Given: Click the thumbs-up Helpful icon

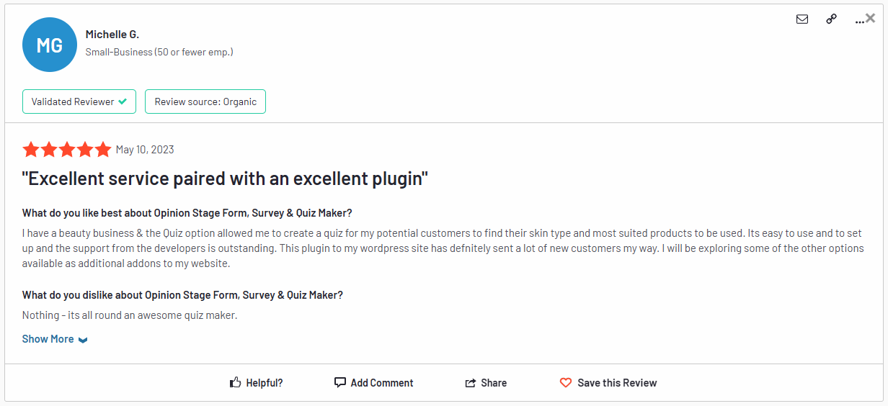Looking at the screenshot, I should (235, 383).
